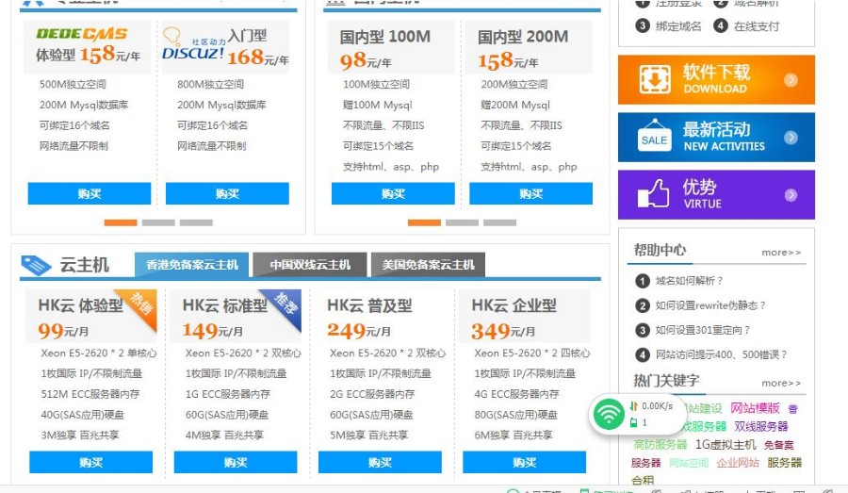Screen dimensions: 848x493
Task: Purchase the HK云 标准型 149元 plan
Action: tap(236, 462)
